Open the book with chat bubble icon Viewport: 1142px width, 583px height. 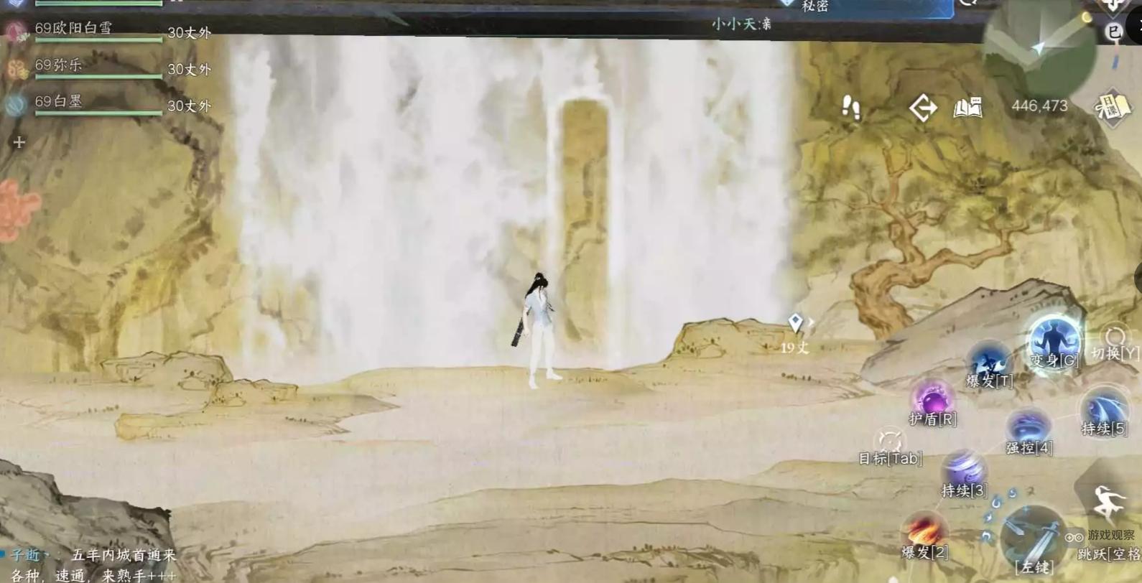pyautogui.click(x=967, y=108)
